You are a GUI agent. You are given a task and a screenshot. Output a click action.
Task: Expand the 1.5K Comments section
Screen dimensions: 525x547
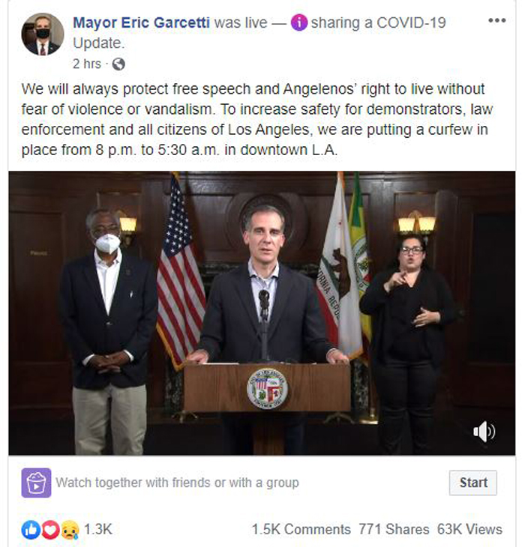pyautogui.click(x=301, y=529)
